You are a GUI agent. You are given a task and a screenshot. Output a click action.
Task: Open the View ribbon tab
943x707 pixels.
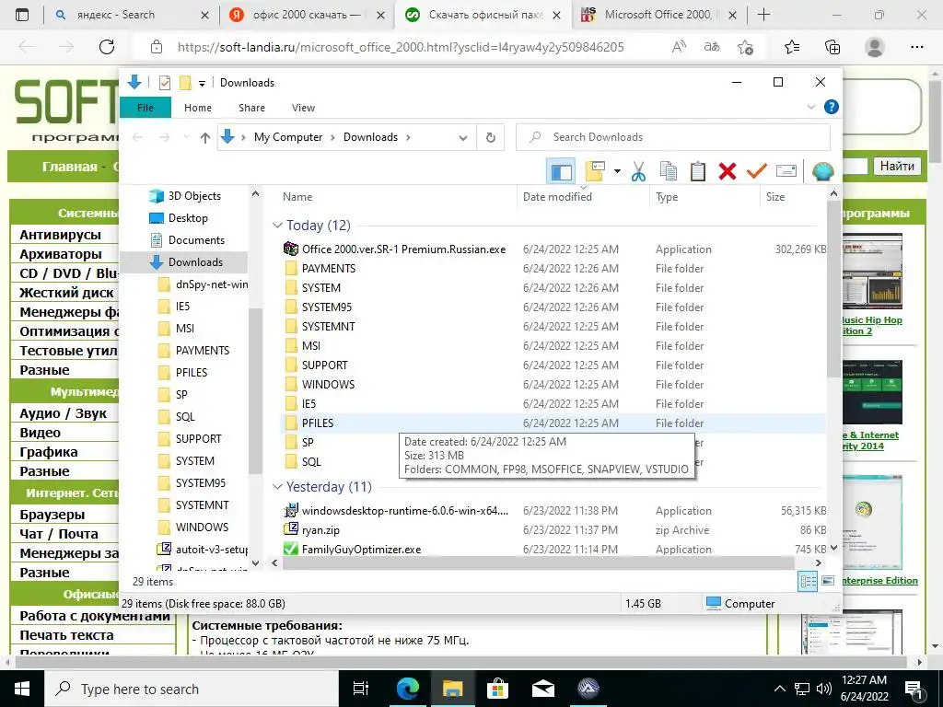coord(303,108)
